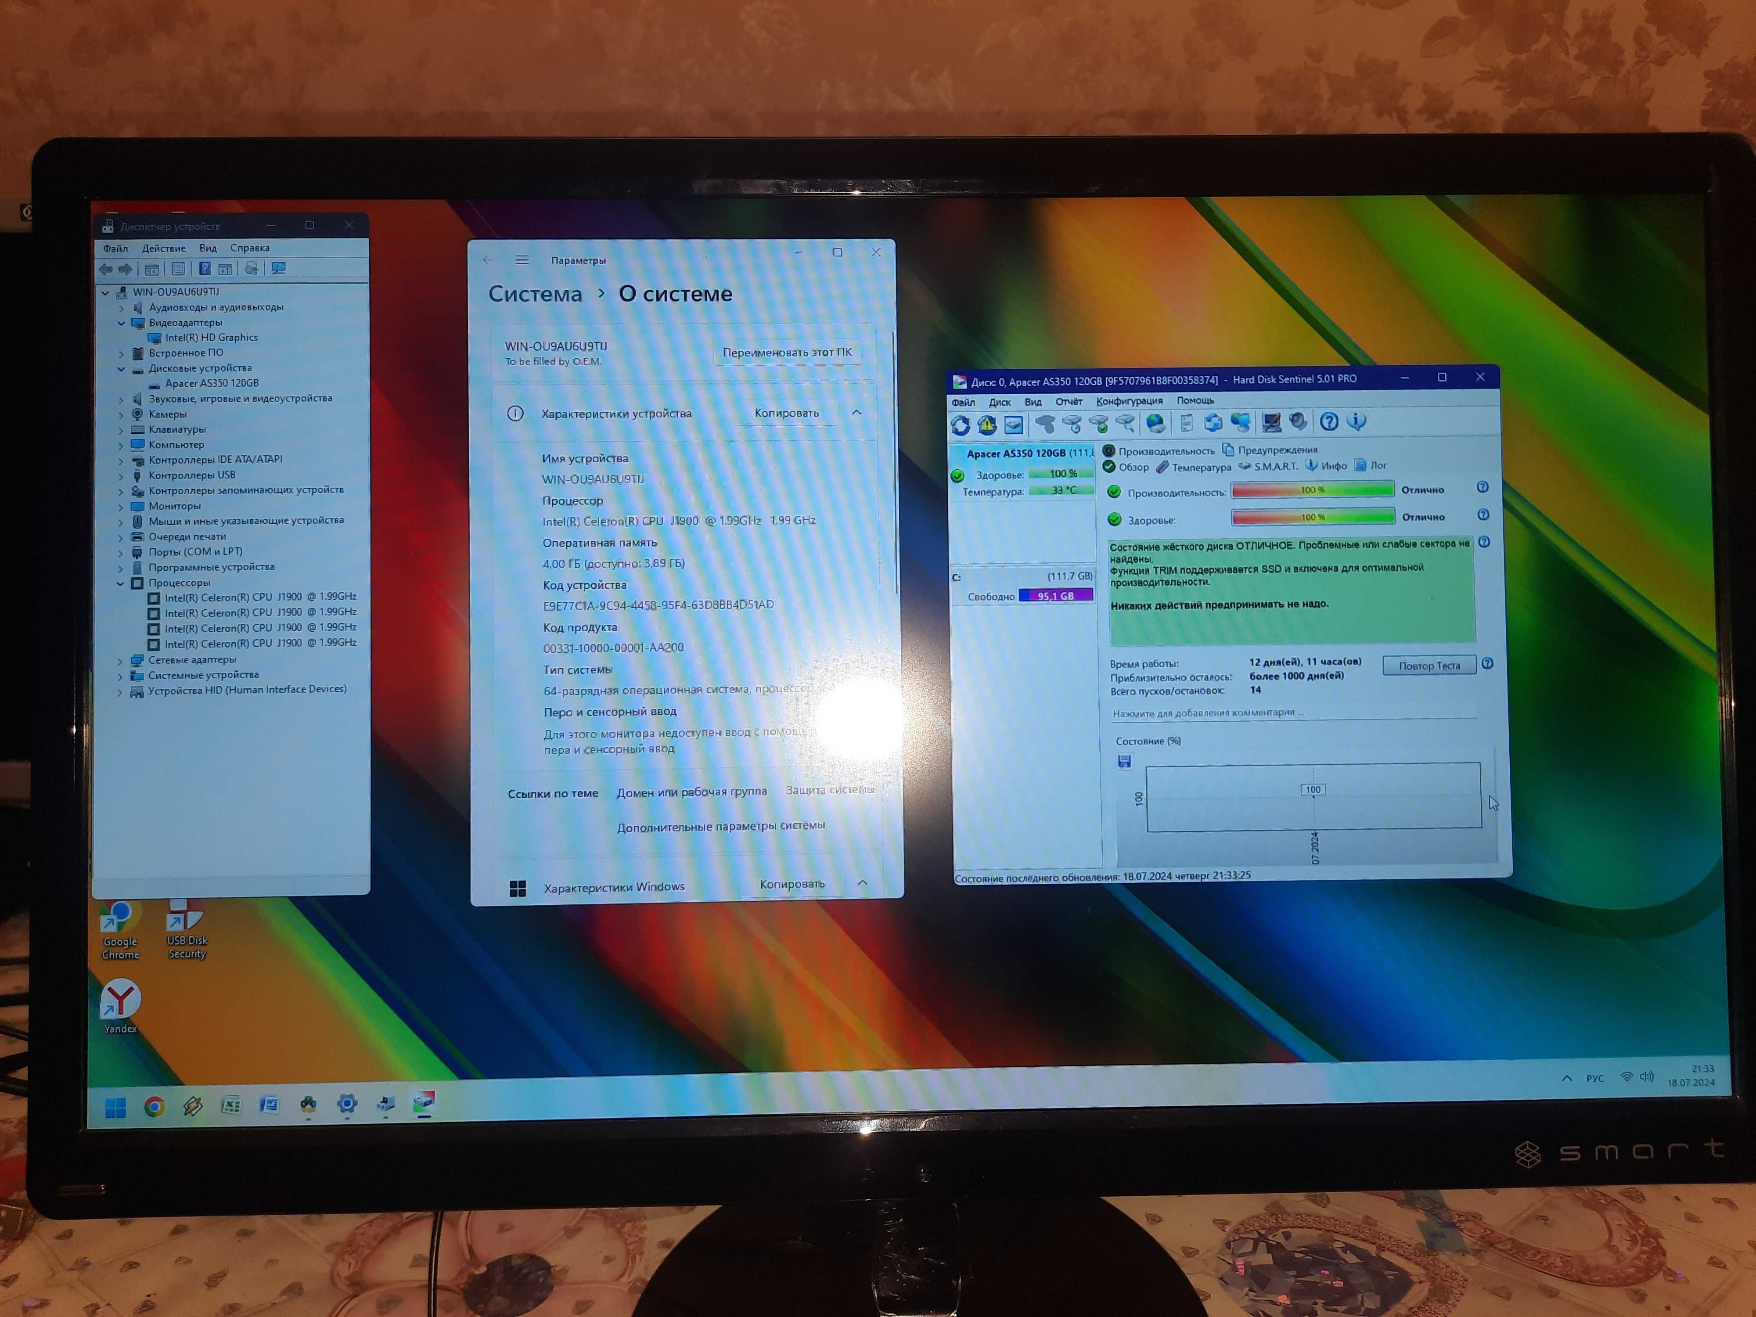Click the networked computers toolbar icon

[1240, 422]
